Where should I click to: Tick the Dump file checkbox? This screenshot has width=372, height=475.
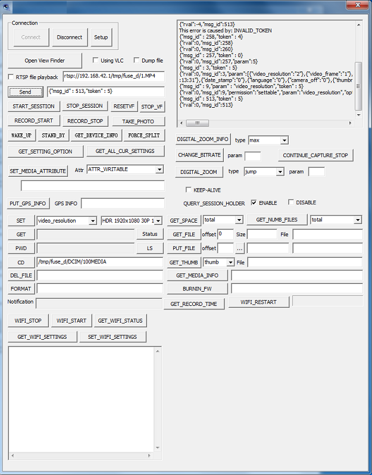tap(137, 60)
